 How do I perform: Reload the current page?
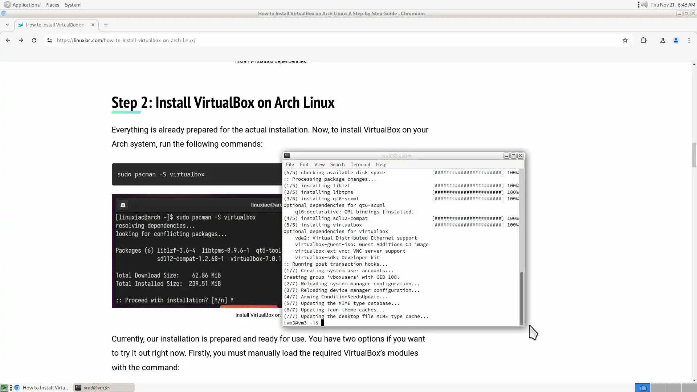coord(34,40)
